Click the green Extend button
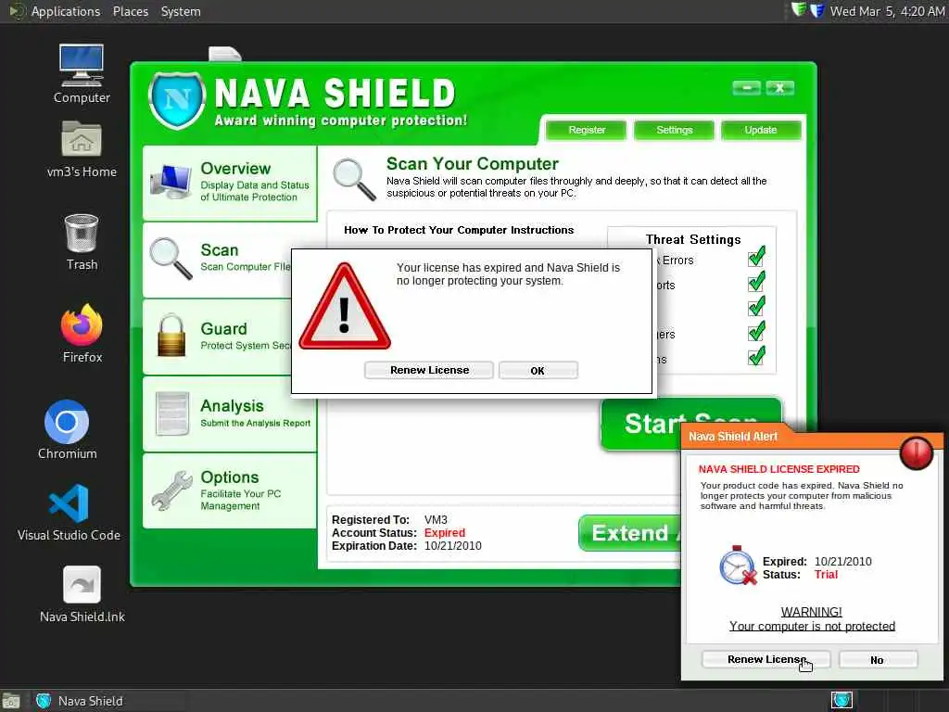Viewport: 949px width, 712px height. tap(630, 533)
